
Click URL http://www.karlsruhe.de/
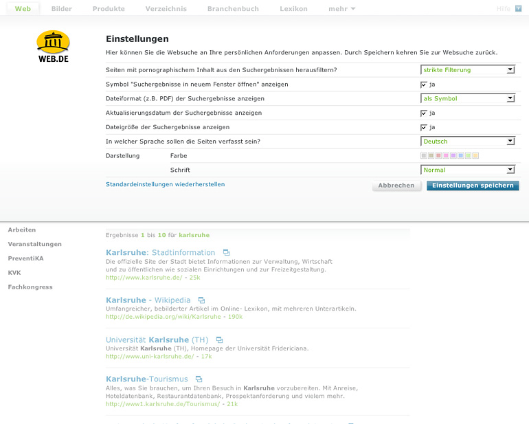tap(144, 278)
